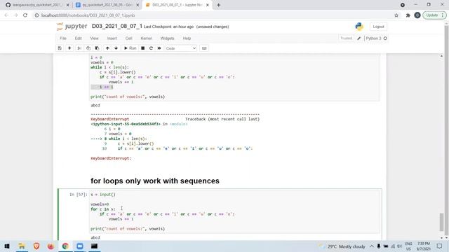Open the Widgets menu
This screenshot has height=252, width=449.
tap(167, 38)
